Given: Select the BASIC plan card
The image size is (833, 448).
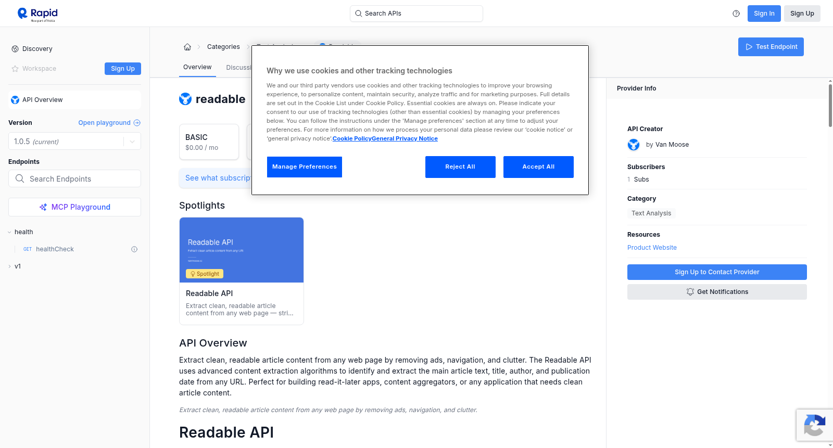Looking at the screenshot, I should [x=209, y=142].
